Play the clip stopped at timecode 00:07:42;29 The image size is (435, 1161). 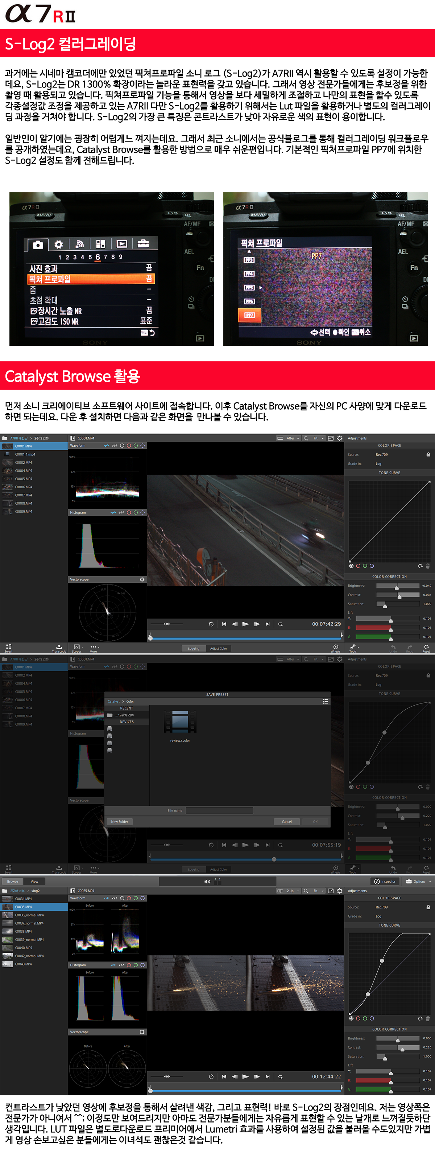(245, 624)
